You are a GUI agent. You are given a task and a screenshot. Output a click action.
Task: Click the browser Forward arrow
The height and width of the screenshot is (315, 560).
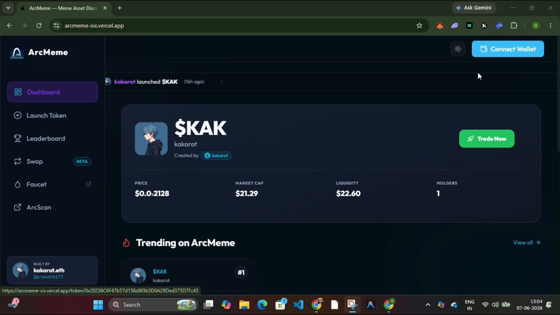point(24,26)
